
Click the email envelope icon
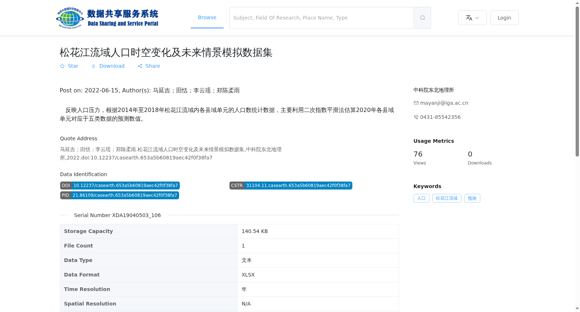click(416, 103)
